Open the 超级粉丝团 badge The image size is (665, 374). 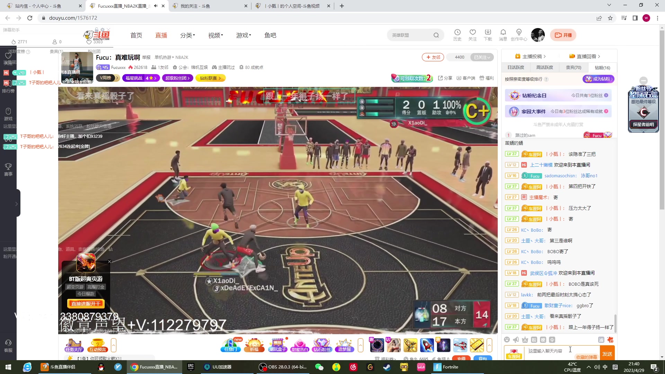coord(177,78)
